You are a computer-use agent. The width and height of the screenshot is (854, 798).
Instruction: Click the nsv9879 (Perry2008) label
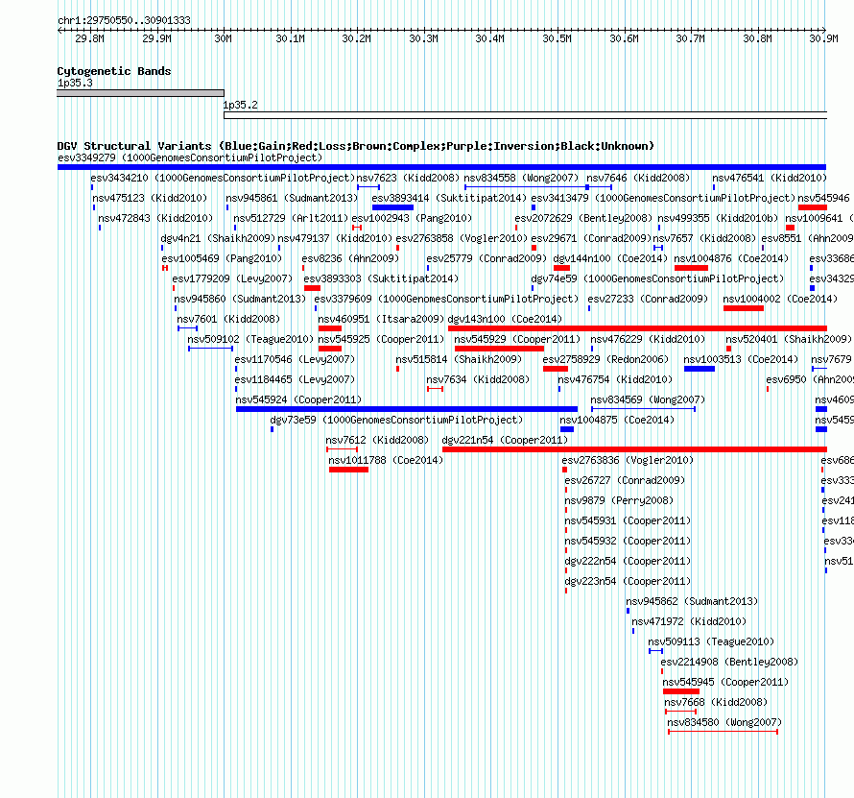click(619, 500)
